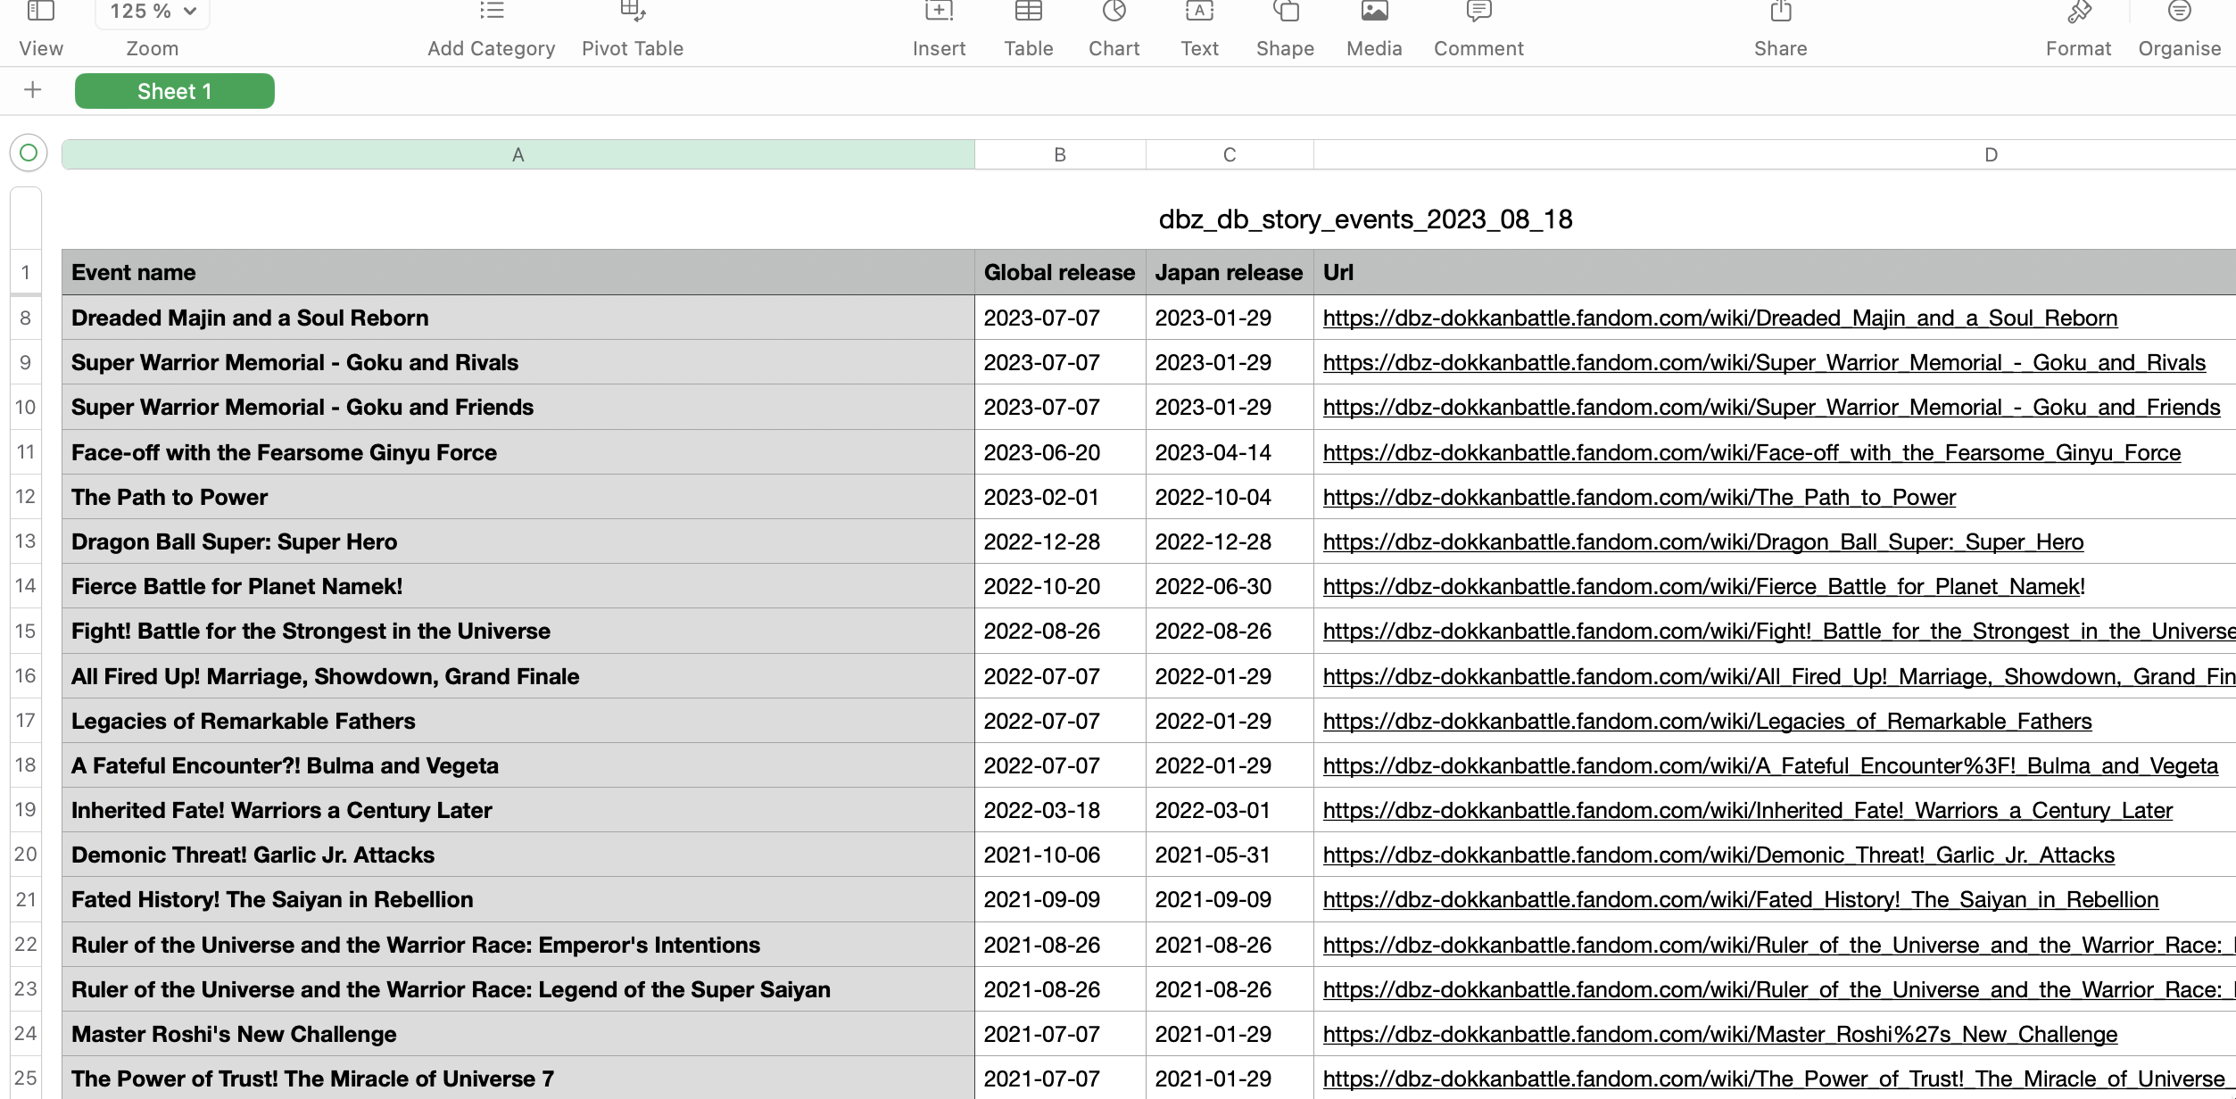Open The_Path_to_Power wiki link
The height and width of the screenshot is (1099, 2236).
coord(1639,498)
